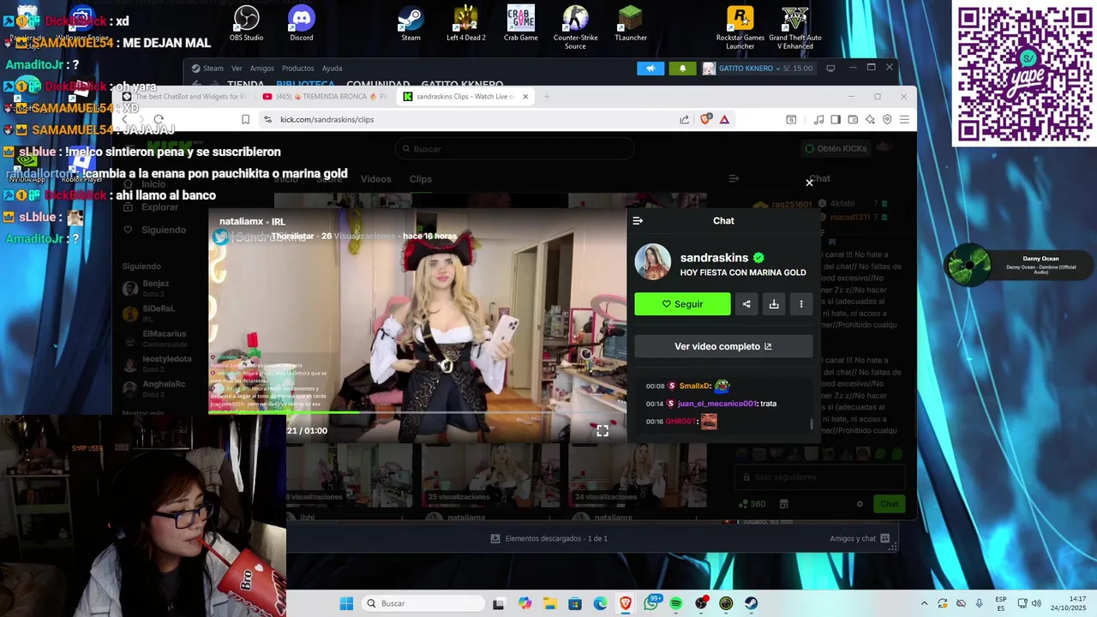Collapse the clip chat panel with the arrow icon
Viewport: 1097px width, 617px height.
click(638, 221)
